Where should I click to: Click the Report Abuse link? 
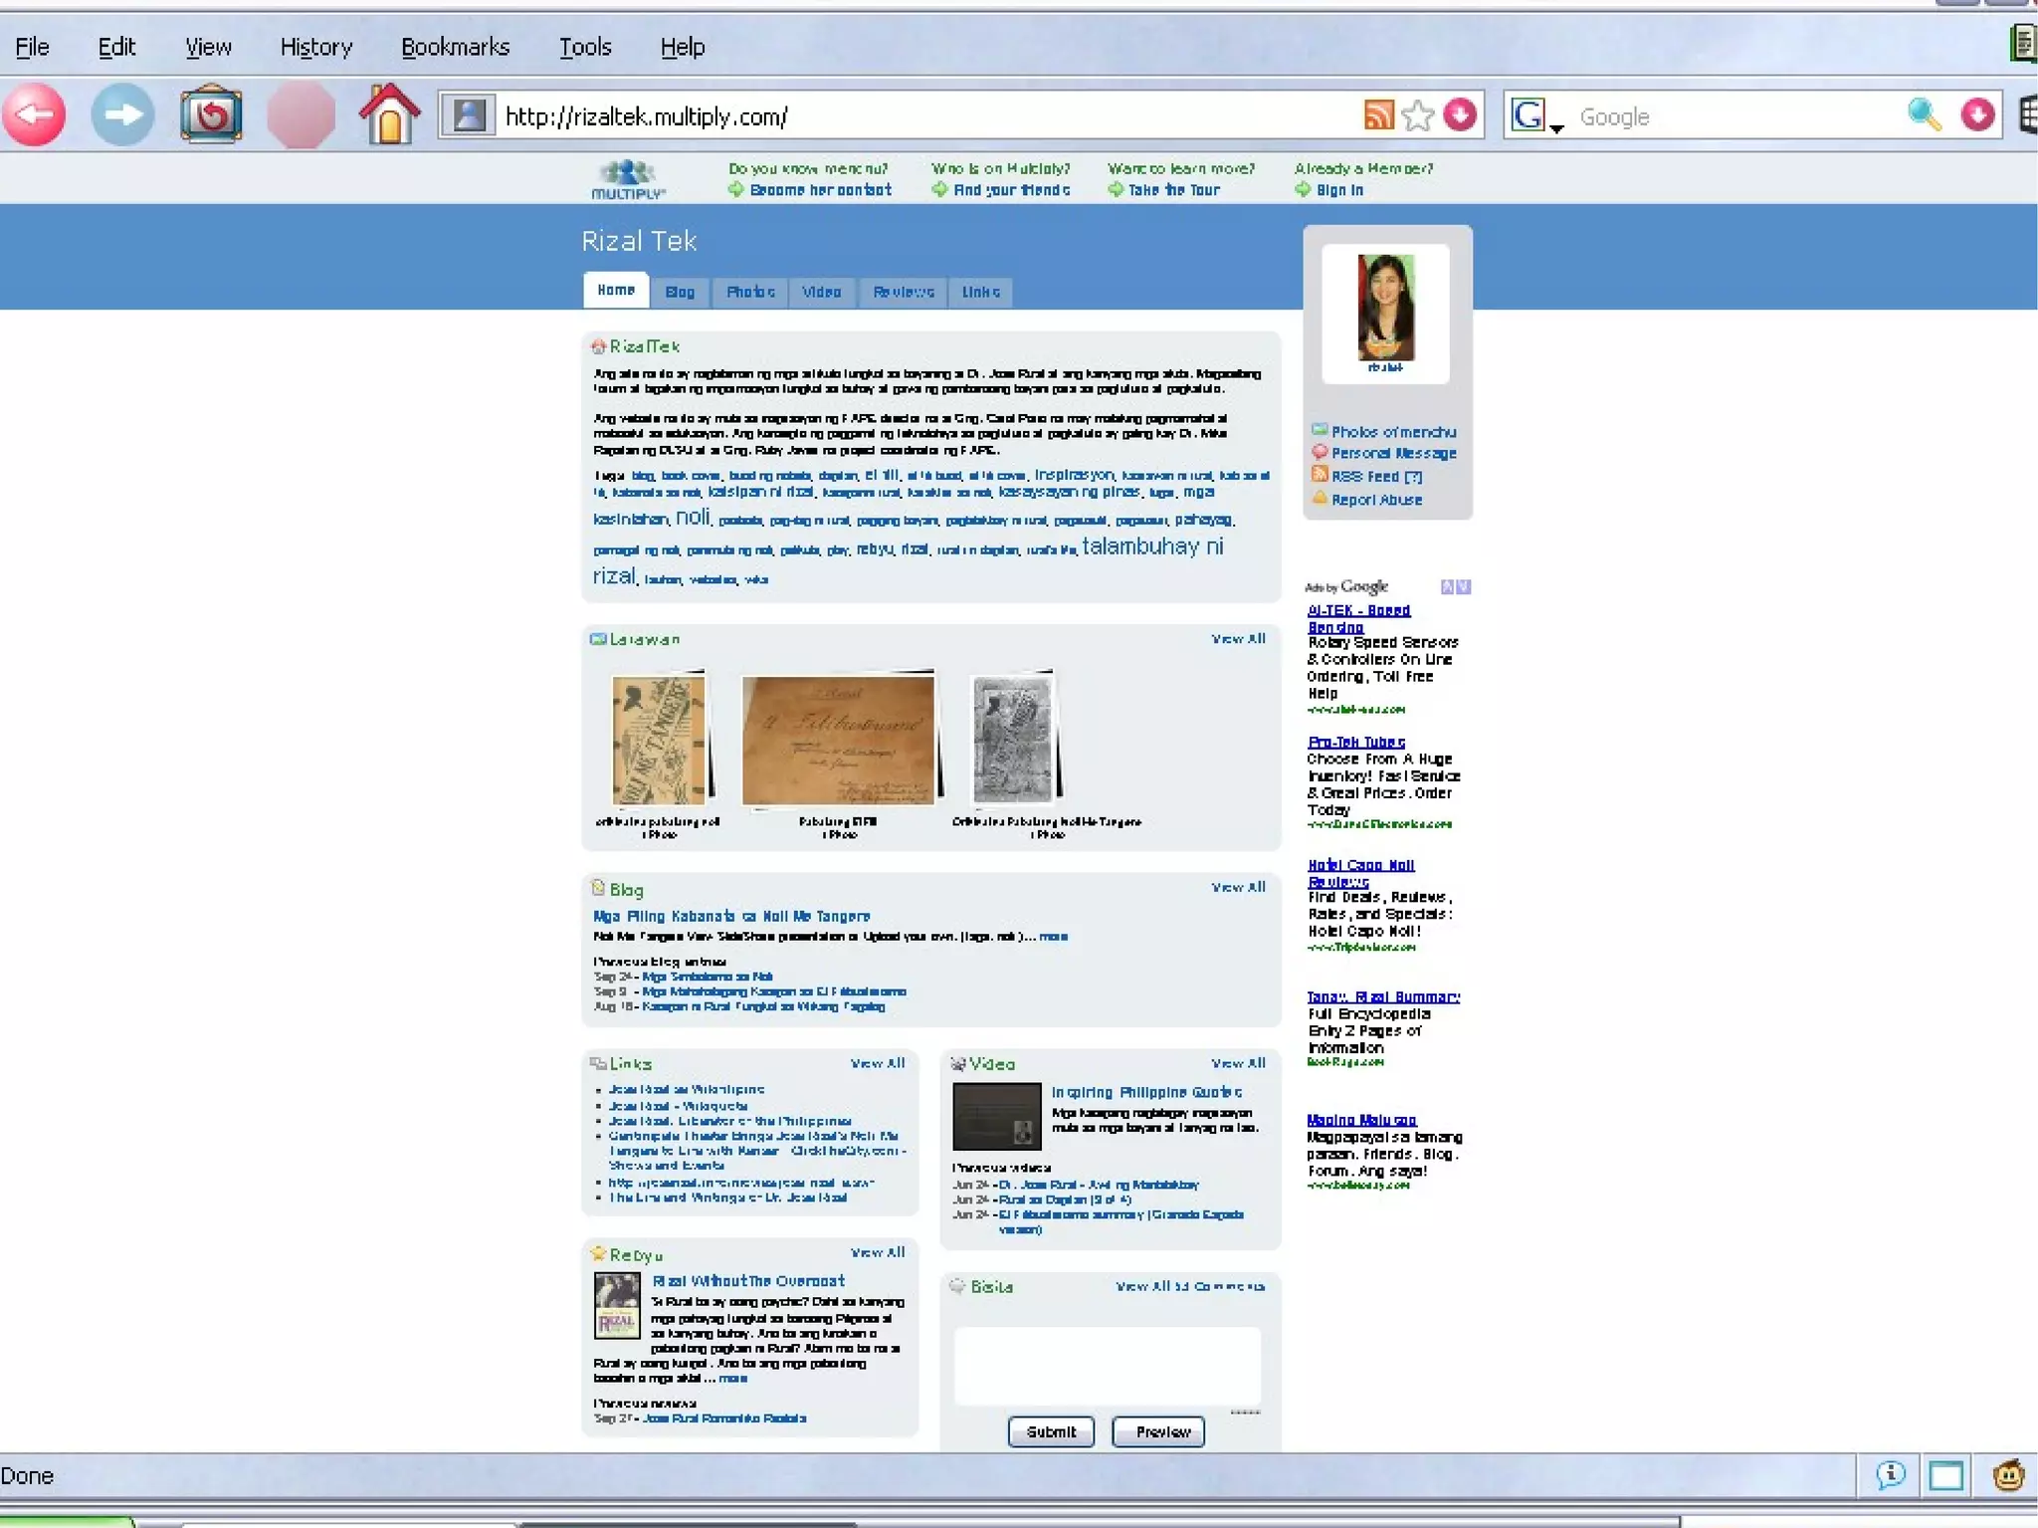click(1376, 500)
